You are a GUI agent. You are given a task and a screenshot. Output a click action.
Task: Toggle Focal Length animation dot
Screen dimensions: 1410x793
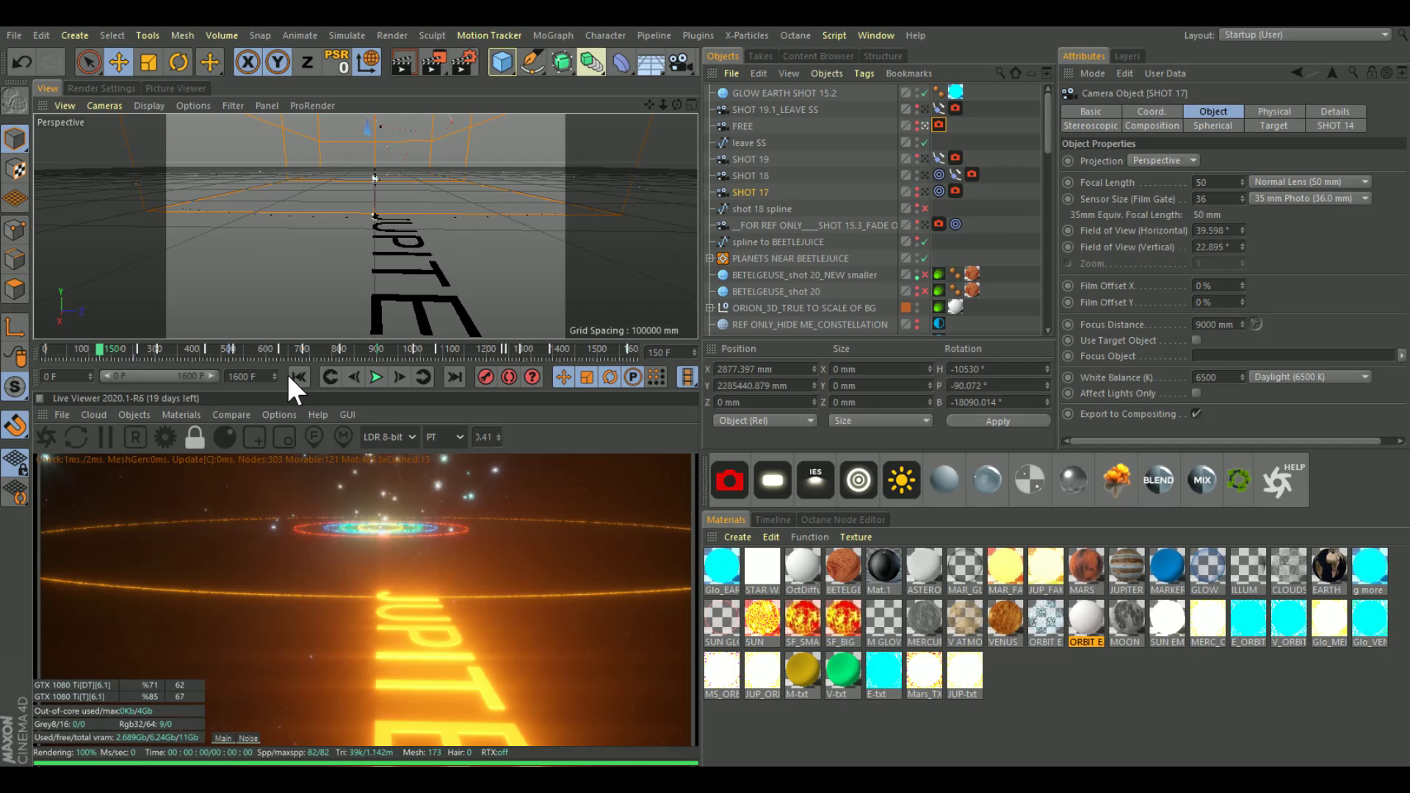tap(1069, 182)
